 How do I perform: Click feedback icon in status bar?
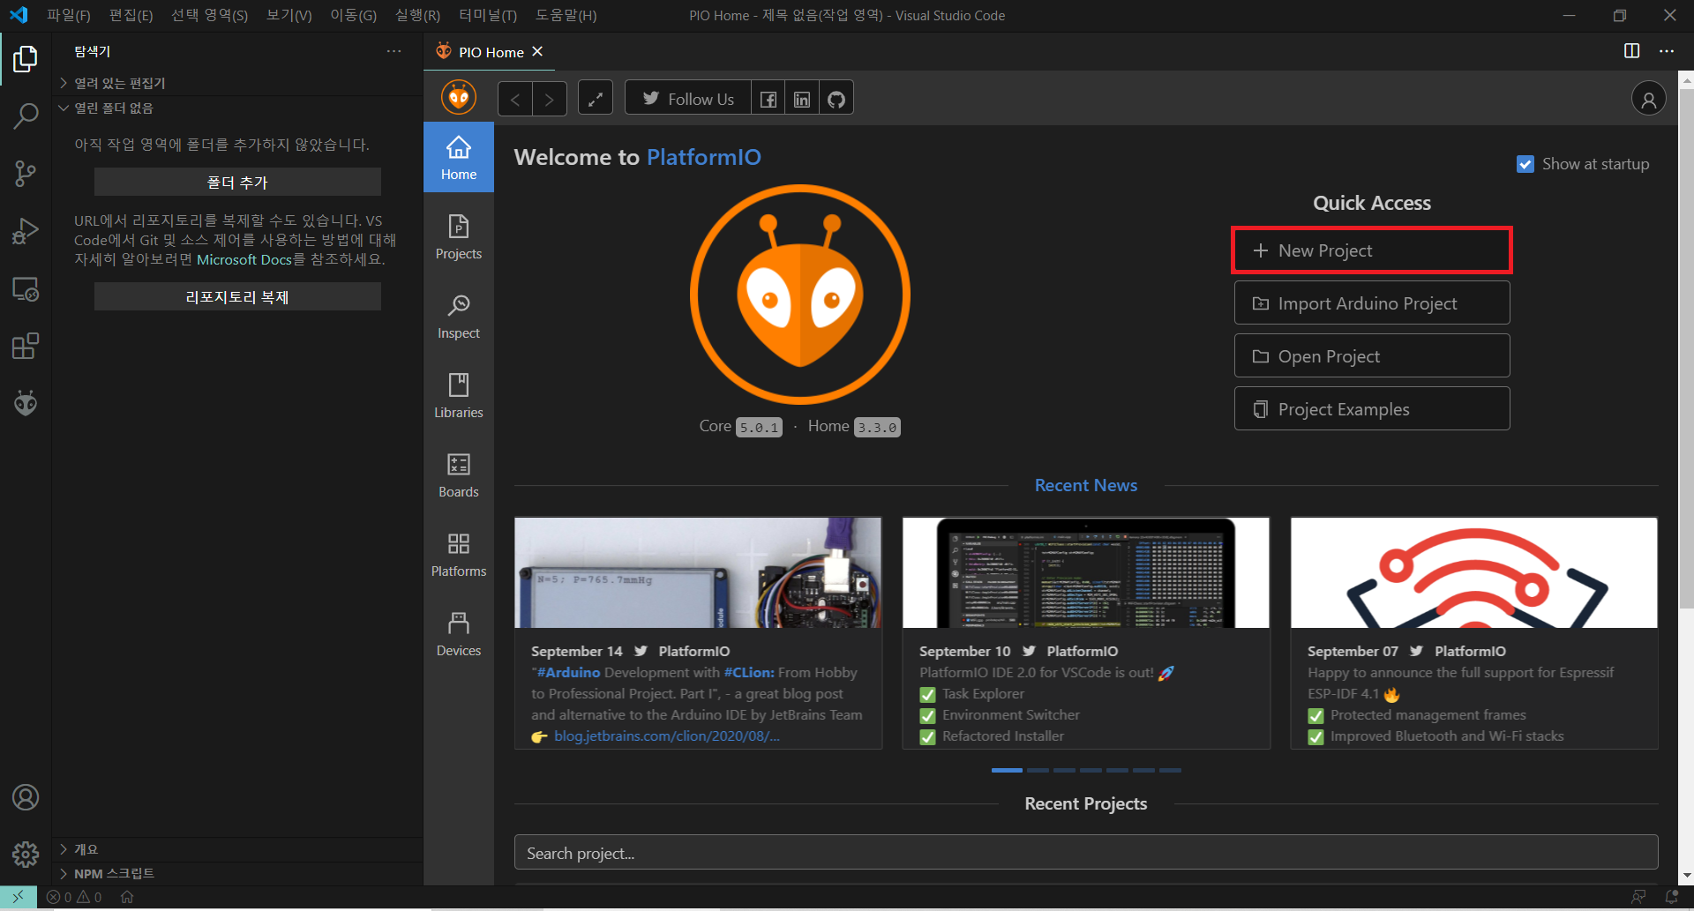click(1638, 897)
